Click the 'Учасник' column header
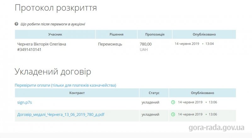This screenshot has width=252, height=138. (x=55, y=34)
